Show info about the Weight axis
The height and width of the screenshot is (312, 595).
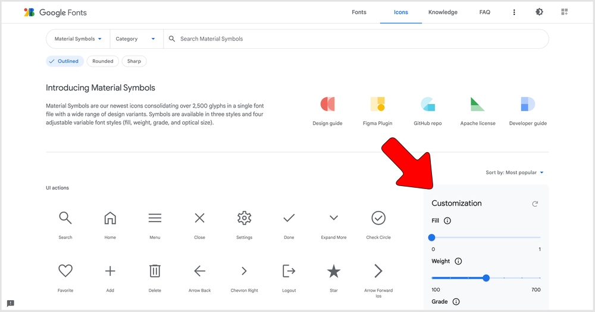coord(458,261)
